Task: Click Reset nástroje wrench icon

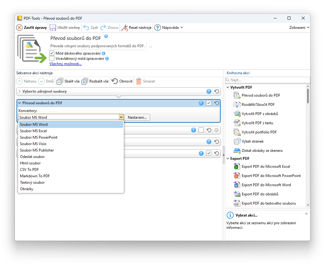Action: click(124, 28)
